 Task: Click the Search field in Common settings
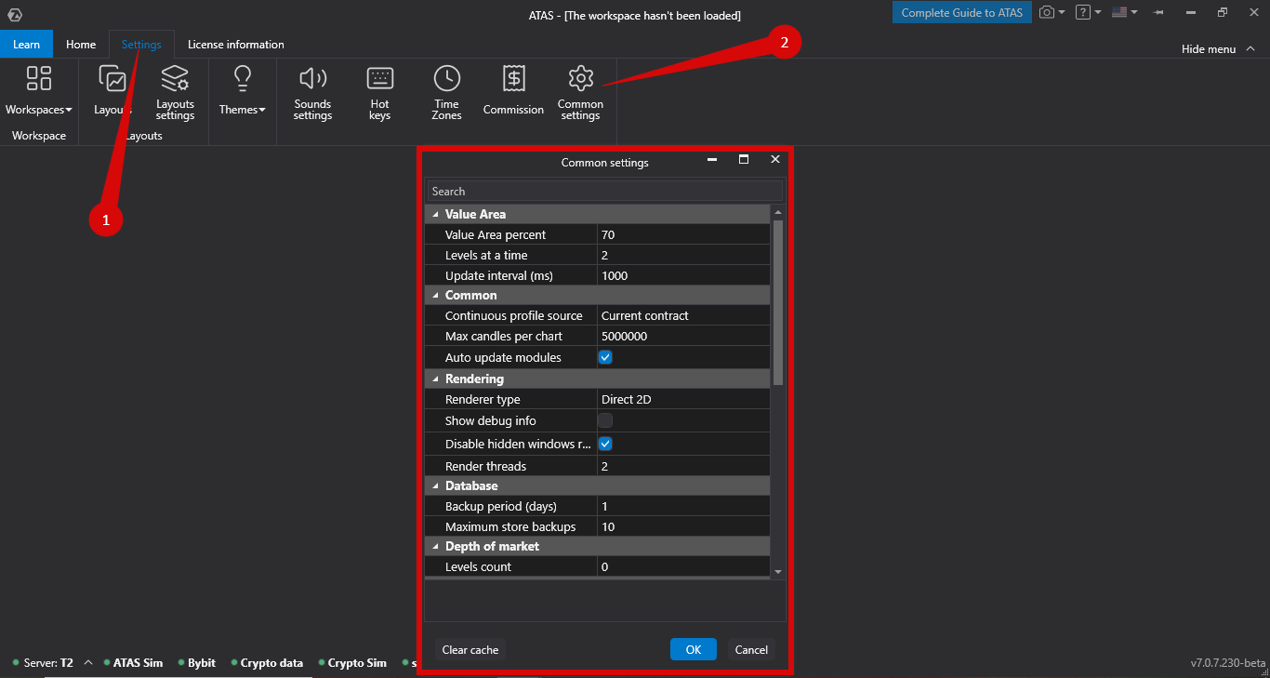point(604,191)
